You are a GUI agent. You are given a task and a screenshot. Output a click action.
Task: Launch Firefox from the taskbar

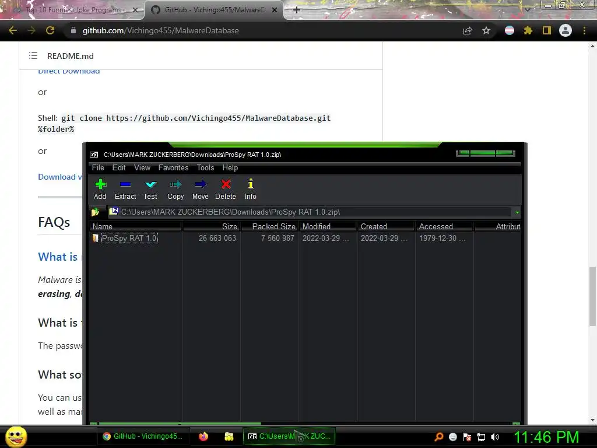203,436
